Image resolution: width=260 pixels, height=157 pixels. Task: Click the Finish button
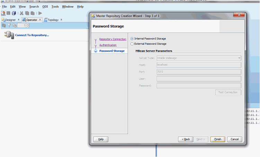[218, 139]
